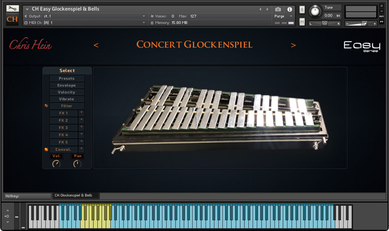The image size is (389, 231).
Task: Open the Presets panel
Action: (67, 79)
